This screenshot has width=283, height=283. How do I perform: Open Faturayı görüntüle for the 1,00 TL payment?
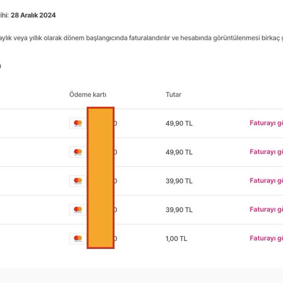tap(266, 238)
